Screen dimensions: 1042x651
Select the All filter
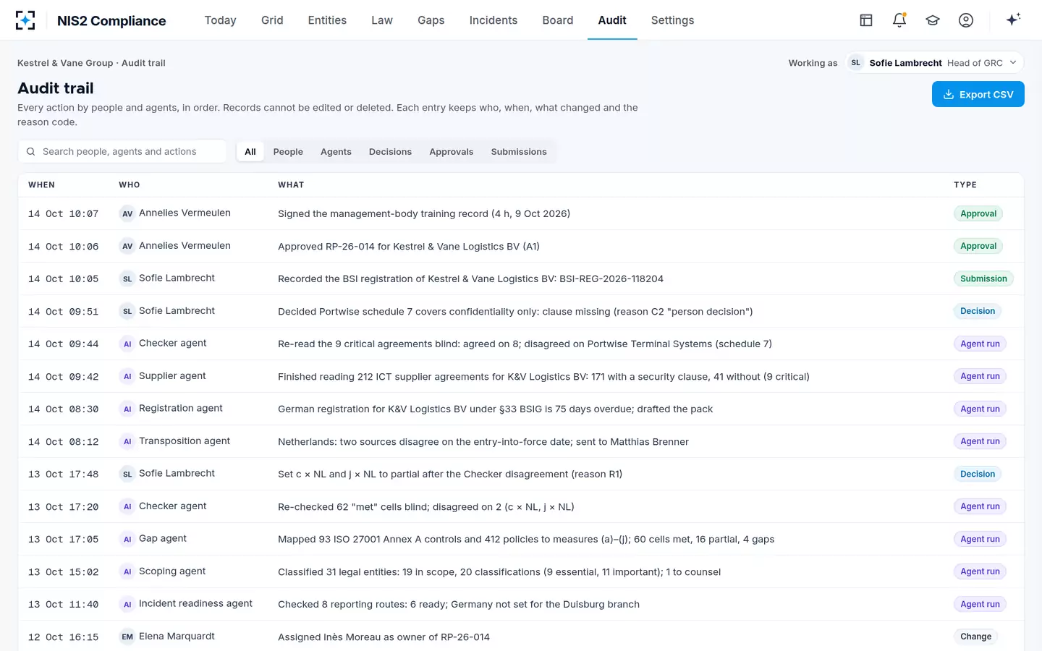[250, 152]
